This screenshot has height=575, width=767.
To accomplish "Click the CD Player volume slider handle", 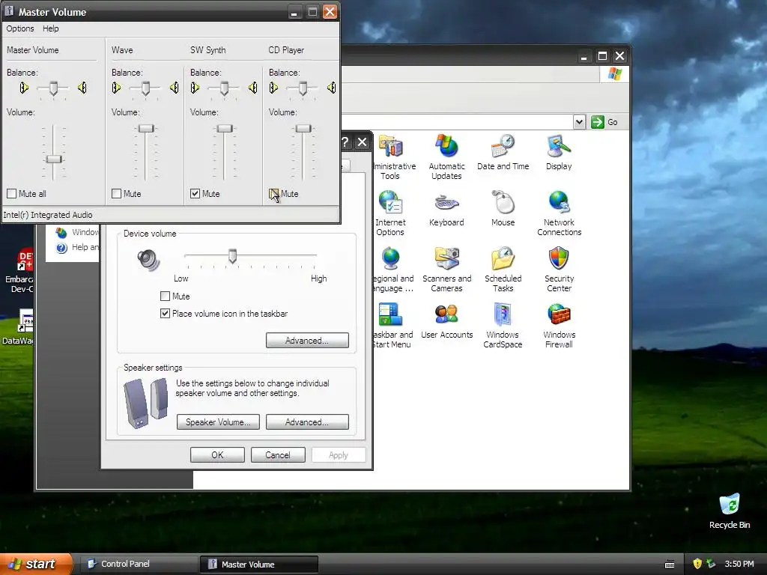I will [303, 129].
